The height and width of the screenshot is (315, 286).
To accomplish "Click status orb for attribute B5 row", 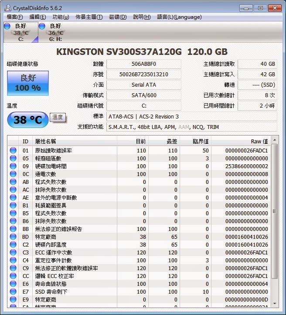I will coord(13,213).
